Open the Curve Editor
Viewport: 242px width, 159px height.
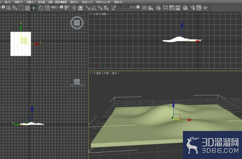(171, 8)
